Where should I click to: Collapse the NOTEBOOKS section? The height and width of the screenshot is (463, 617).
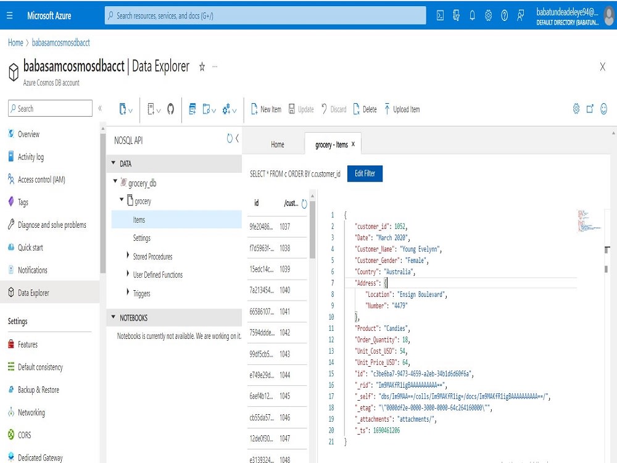tap(114, 317)
